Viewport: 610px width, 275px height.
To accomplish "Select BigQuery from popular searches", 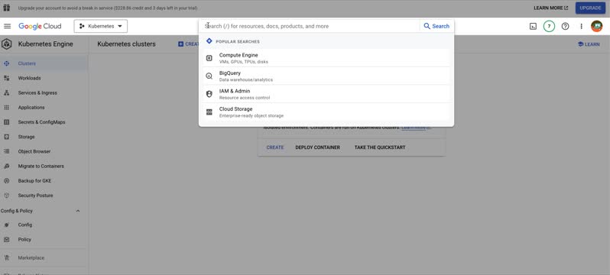I will (326, 76).
